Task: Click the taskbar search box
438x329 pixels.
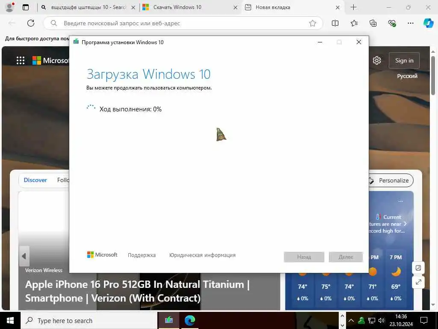Action: (89, 320)
